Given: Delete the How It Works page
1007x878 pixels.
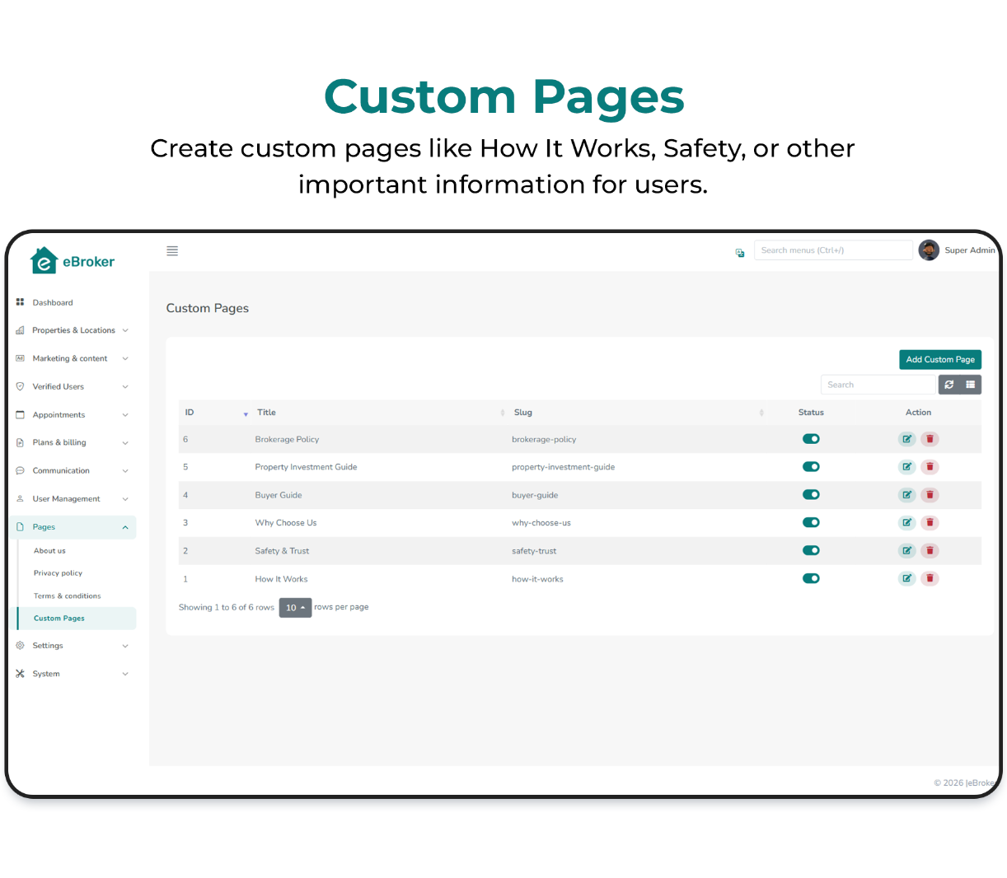Looking at the screenshot, I should click(930, 578).
